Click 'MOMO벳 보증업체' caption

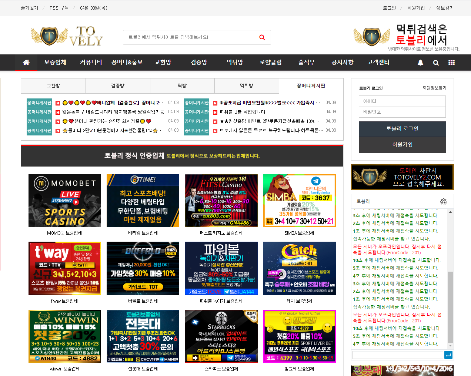click(64, 233)
